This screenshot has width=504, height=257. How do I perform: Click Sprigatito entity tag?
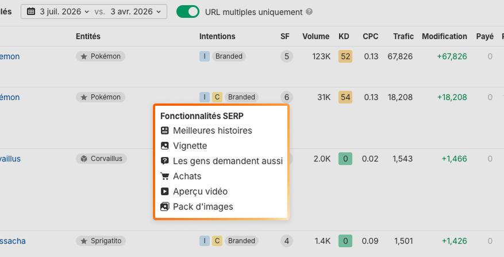pyautogui.click(x=101, y=241)
